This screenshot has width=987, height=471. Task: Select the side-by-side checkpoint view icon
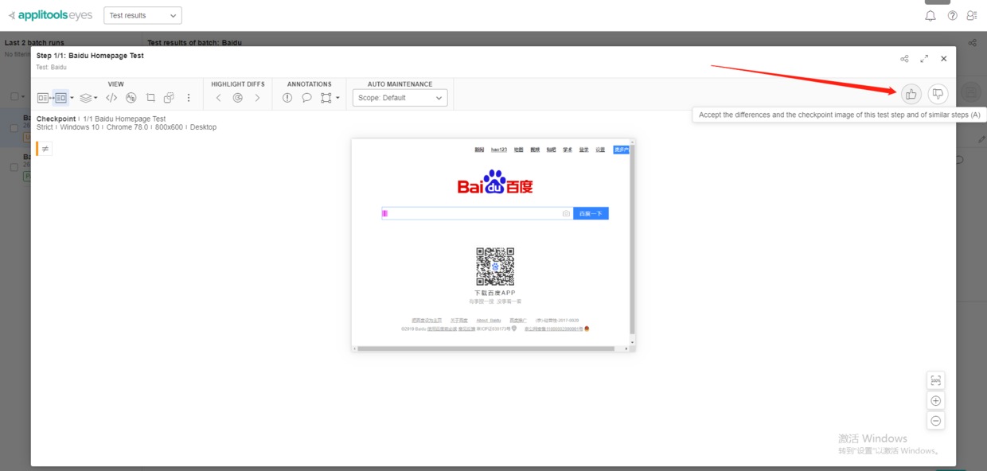tap(60, 98)
